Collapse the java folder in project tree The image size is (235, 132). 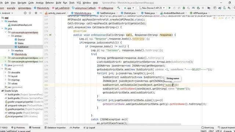pos(2,29)
